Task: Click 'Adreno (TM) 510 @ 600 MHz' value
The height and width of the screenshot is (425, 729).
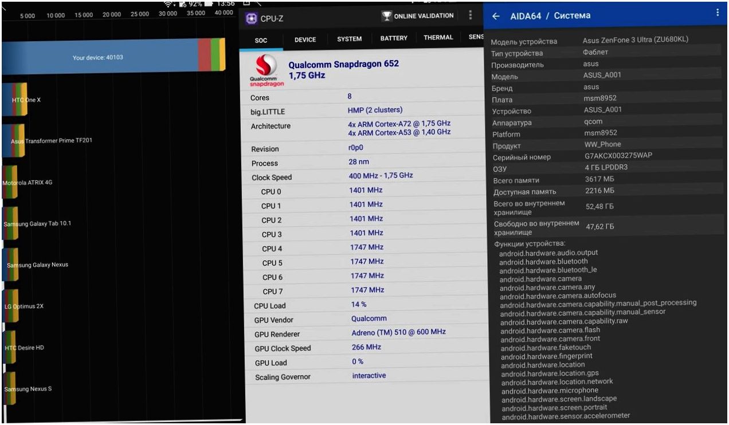Action: pos(398,332)
